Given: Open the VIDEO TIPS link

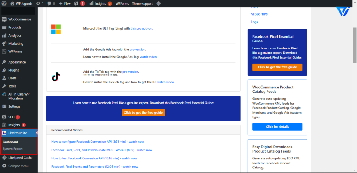Looking at the screenshot, I should point(259,14).
